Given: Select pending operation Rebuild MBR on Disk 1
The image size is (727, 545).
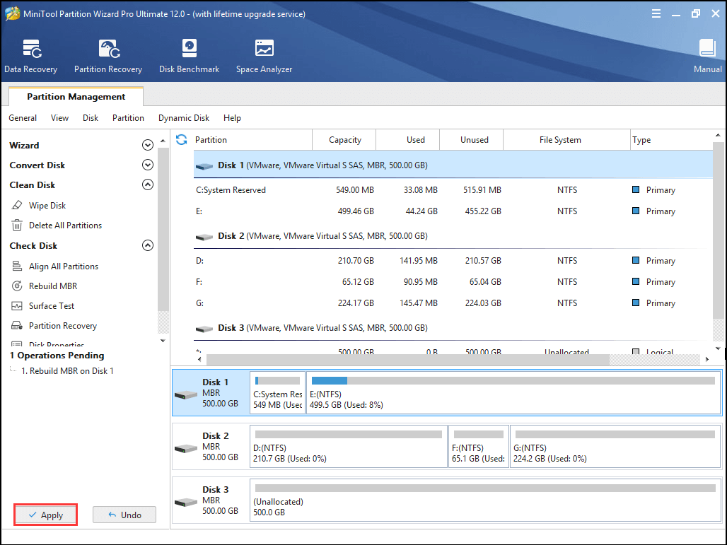Looking at the screenshot, I should (x=67, y=370).
